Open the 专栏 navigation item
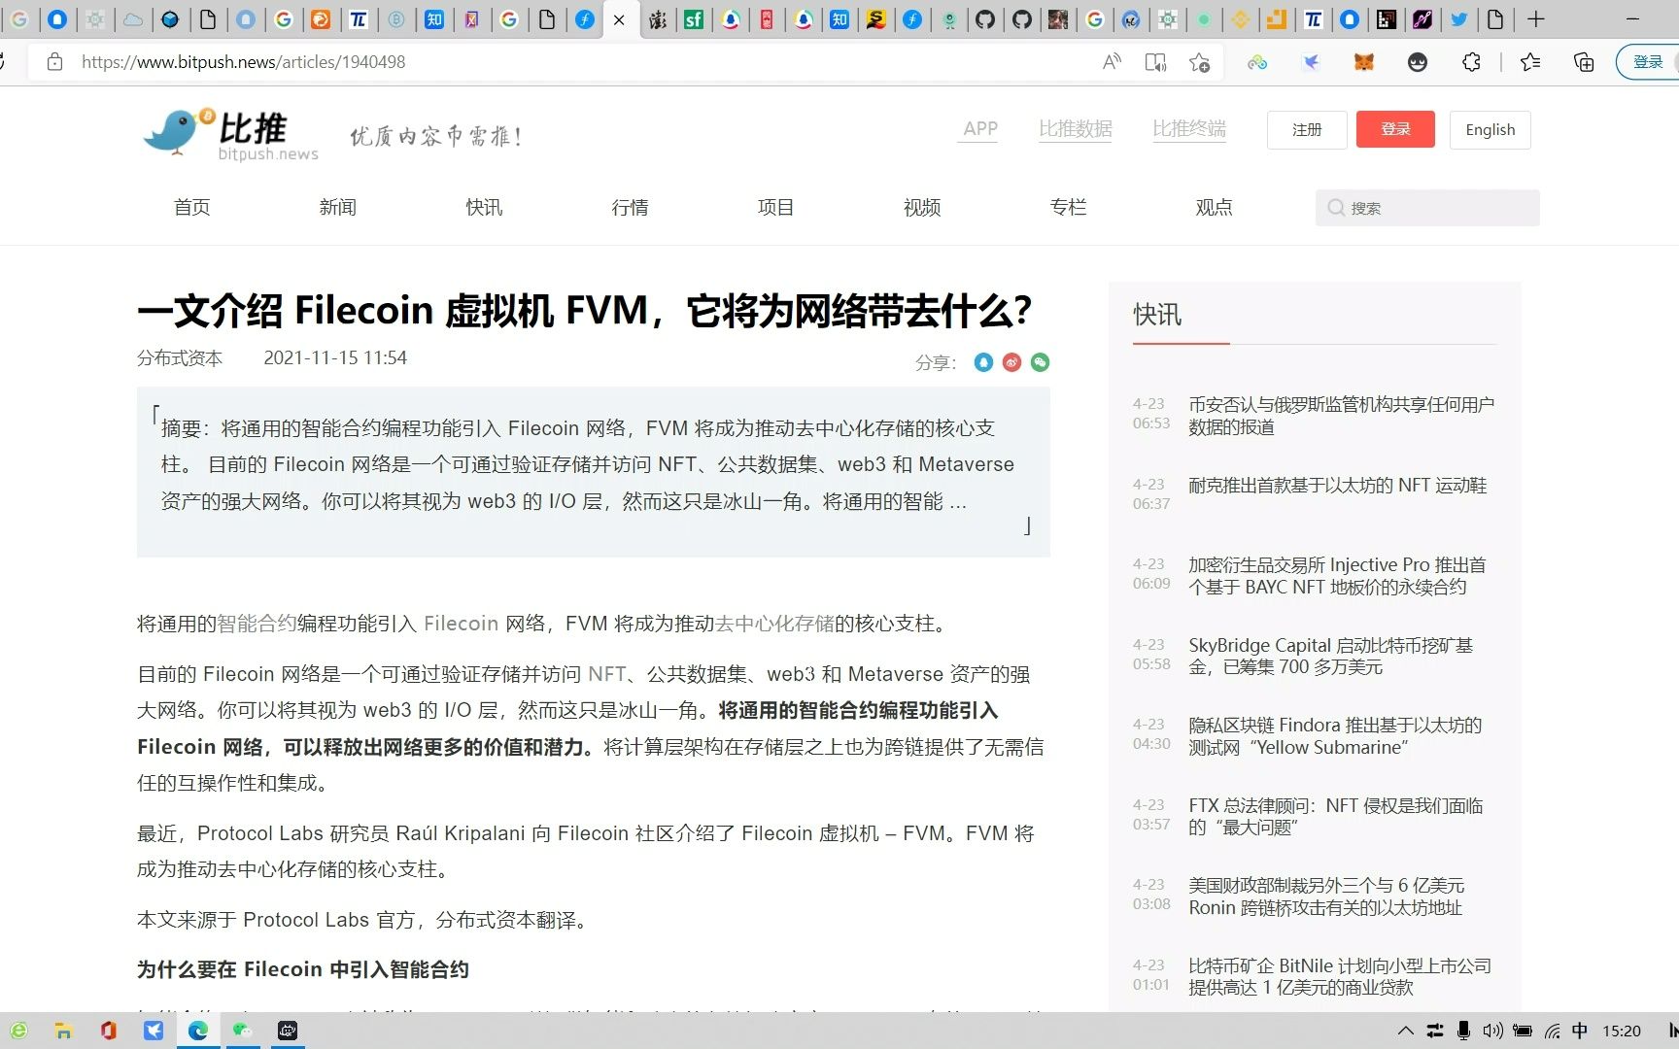Image resolution: width=1679 pixels, height=1049 pixels. point(1068,207)
